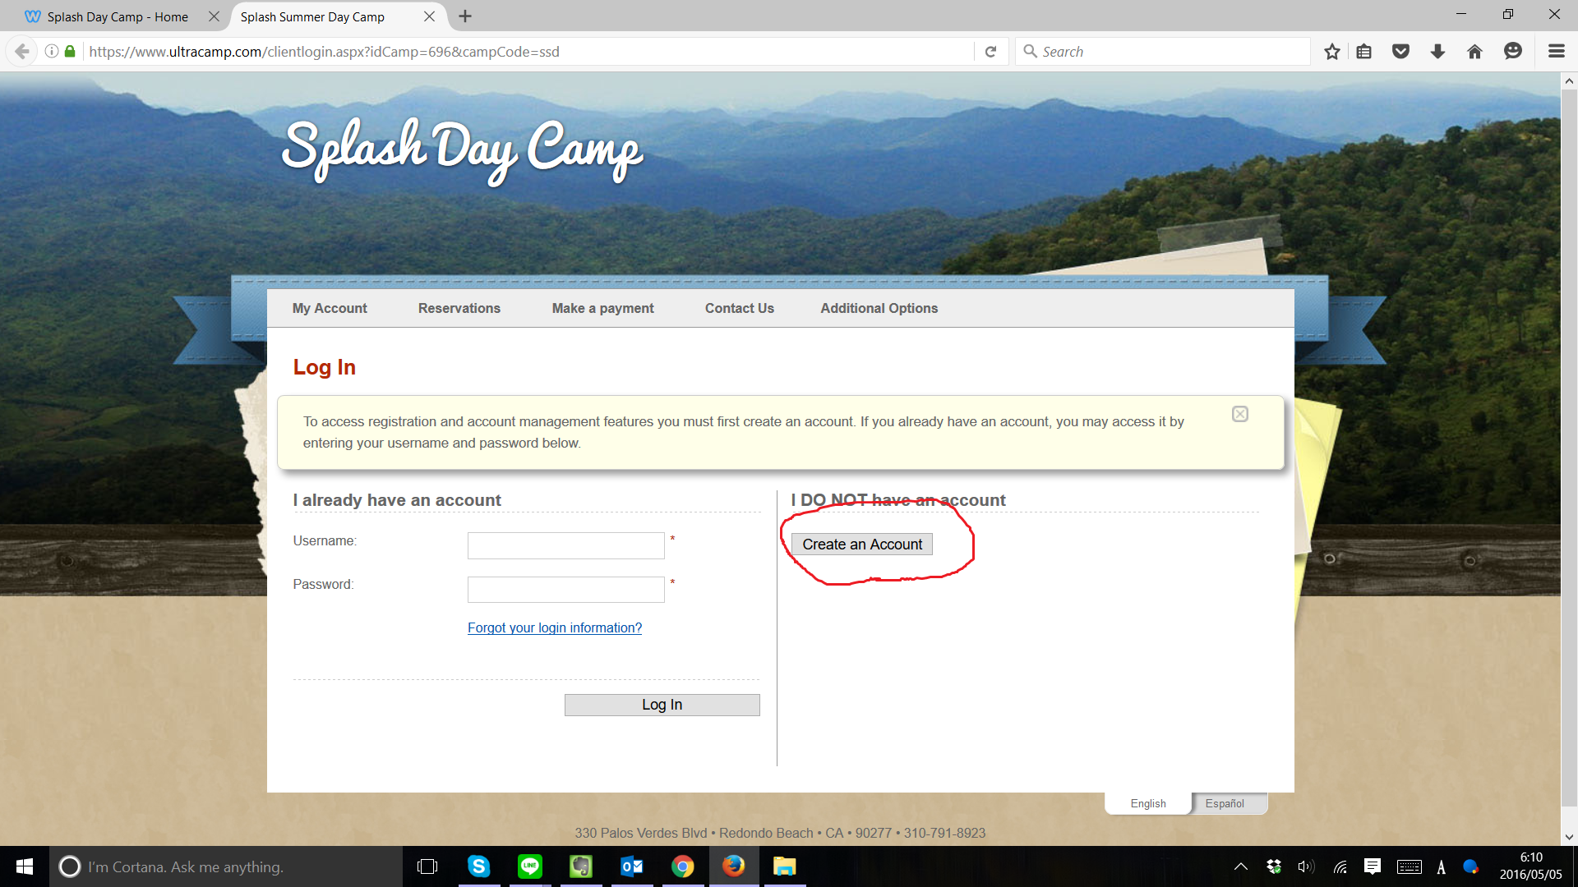The width and height of the screenshot is (1578, 887).
Task: Show bookmarks library list icon
Action: pyautogui.click(x=1363, y=52)
